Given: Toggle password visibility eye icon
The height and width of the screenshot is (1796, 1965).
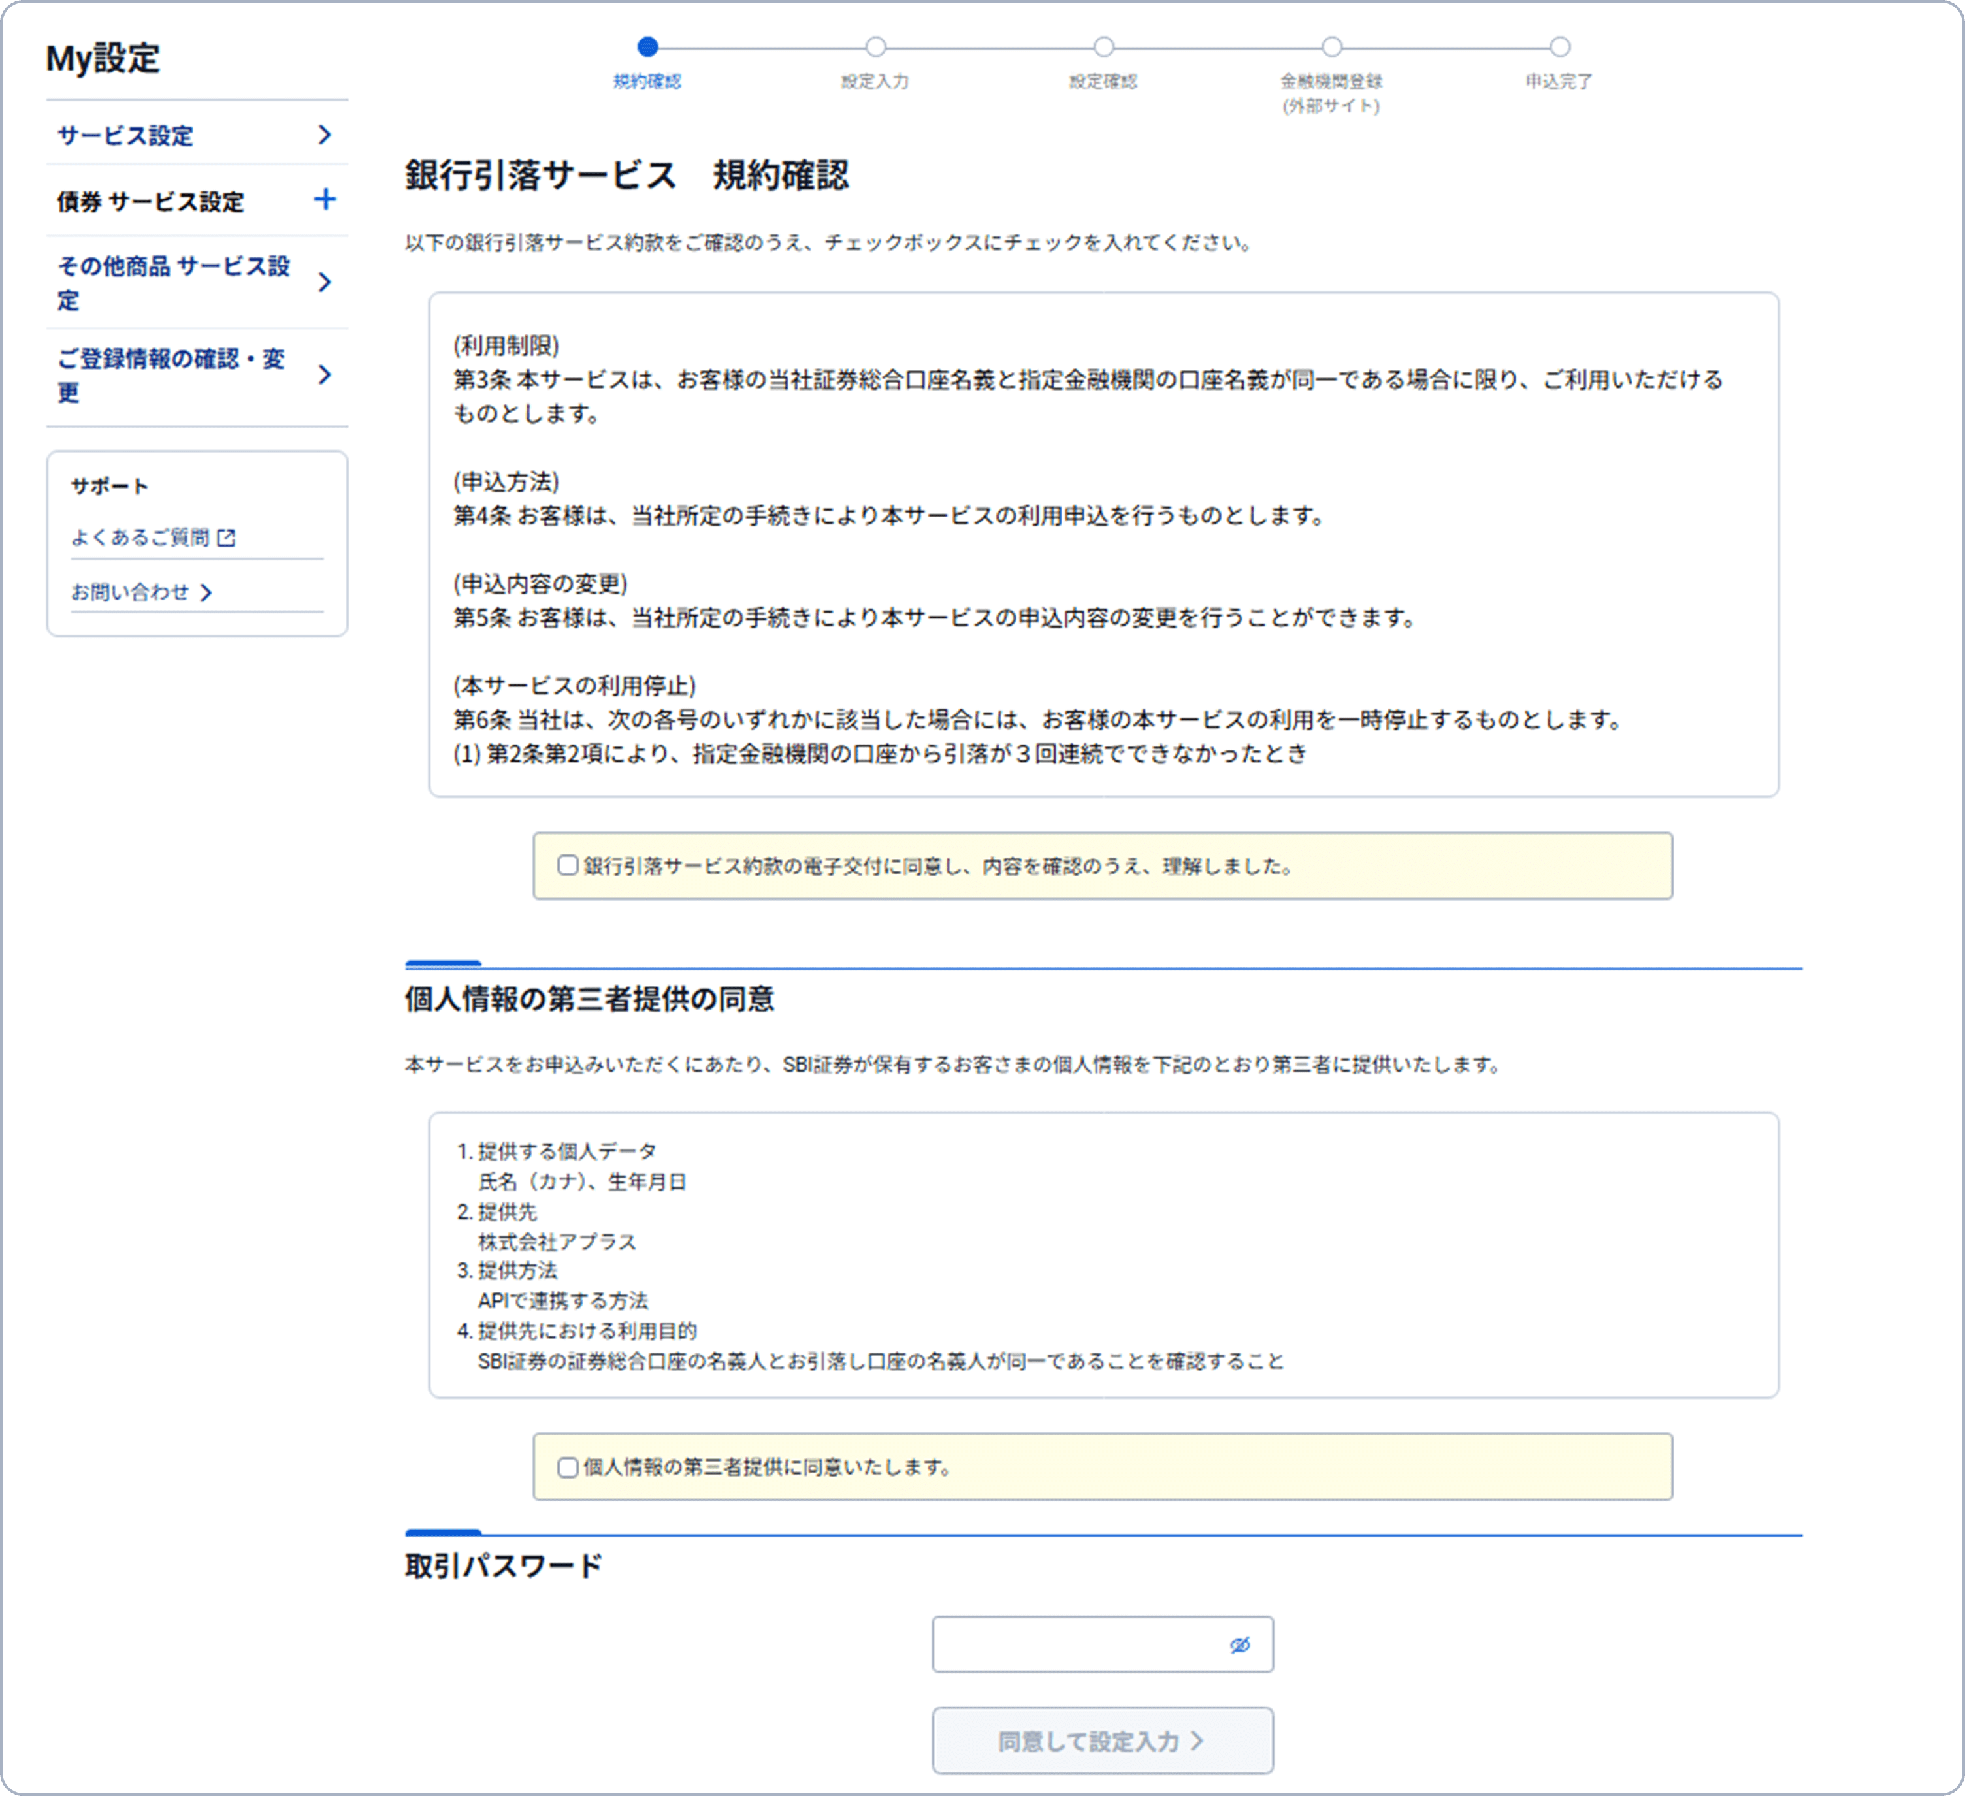Looking at the screenshot, I should (1239, 1645).
